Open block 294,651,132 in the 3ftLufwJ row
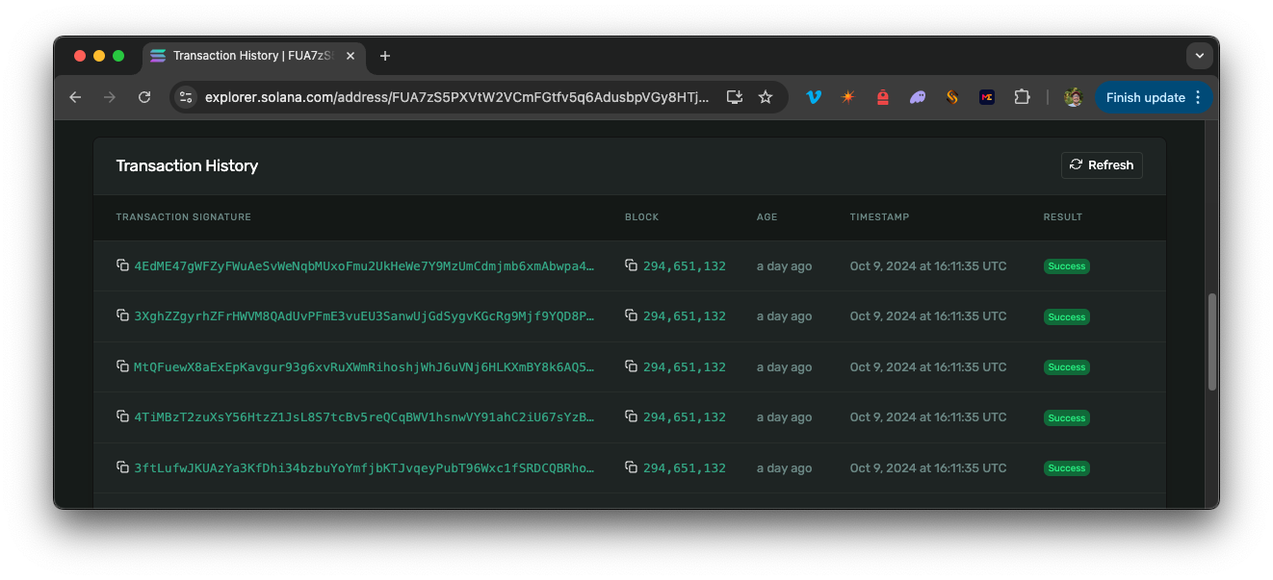The image size is (1273, 580). pos(685,468)
